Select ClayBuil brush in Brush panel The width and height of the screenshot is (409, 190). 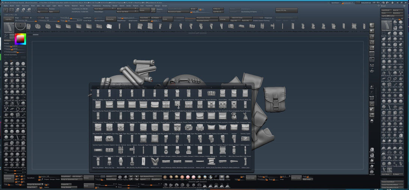[400, 22]
